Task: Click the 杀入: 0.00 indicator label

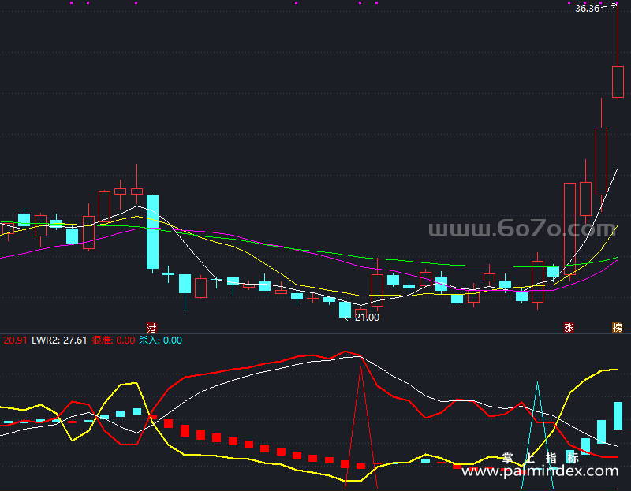Action: click(161, 340)
